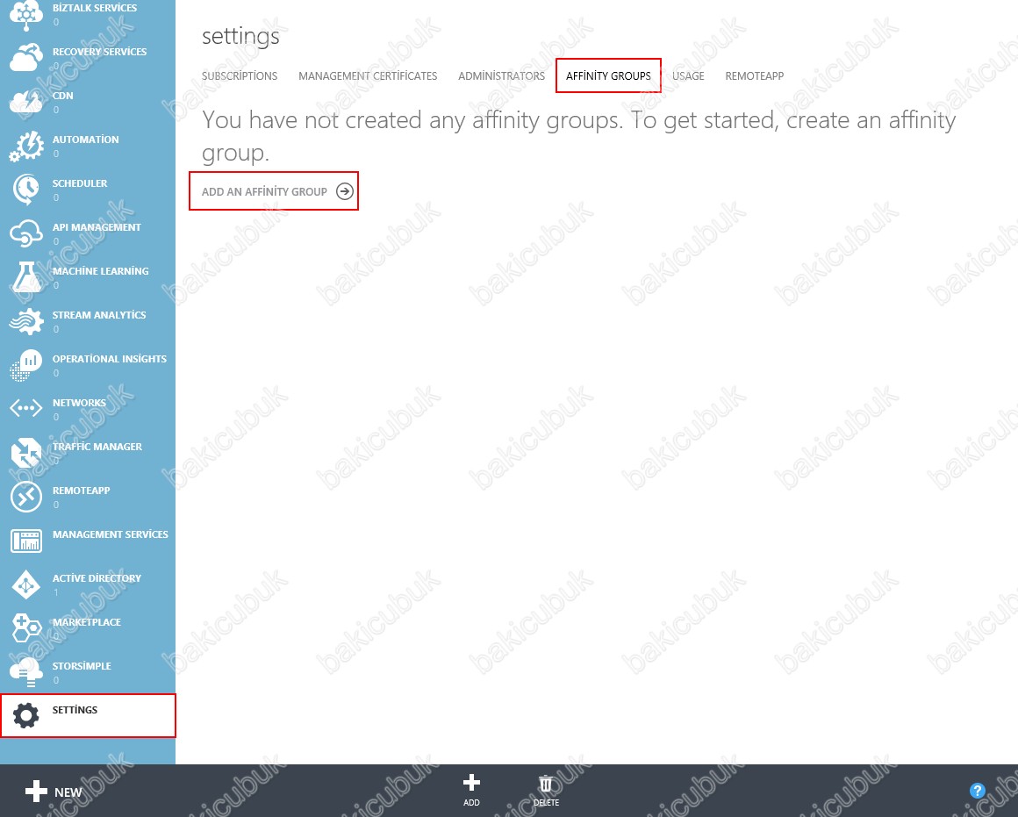Switch to the RemoteApp settings tab
1018x817 pixels.
tap(755, 76)
